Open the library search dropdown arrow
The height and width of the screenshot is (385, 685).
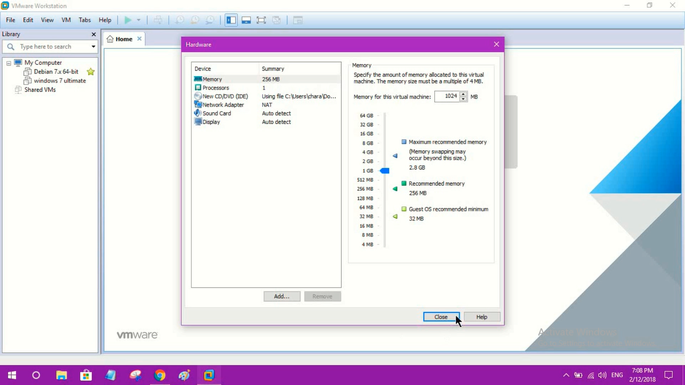coord(92,46)
